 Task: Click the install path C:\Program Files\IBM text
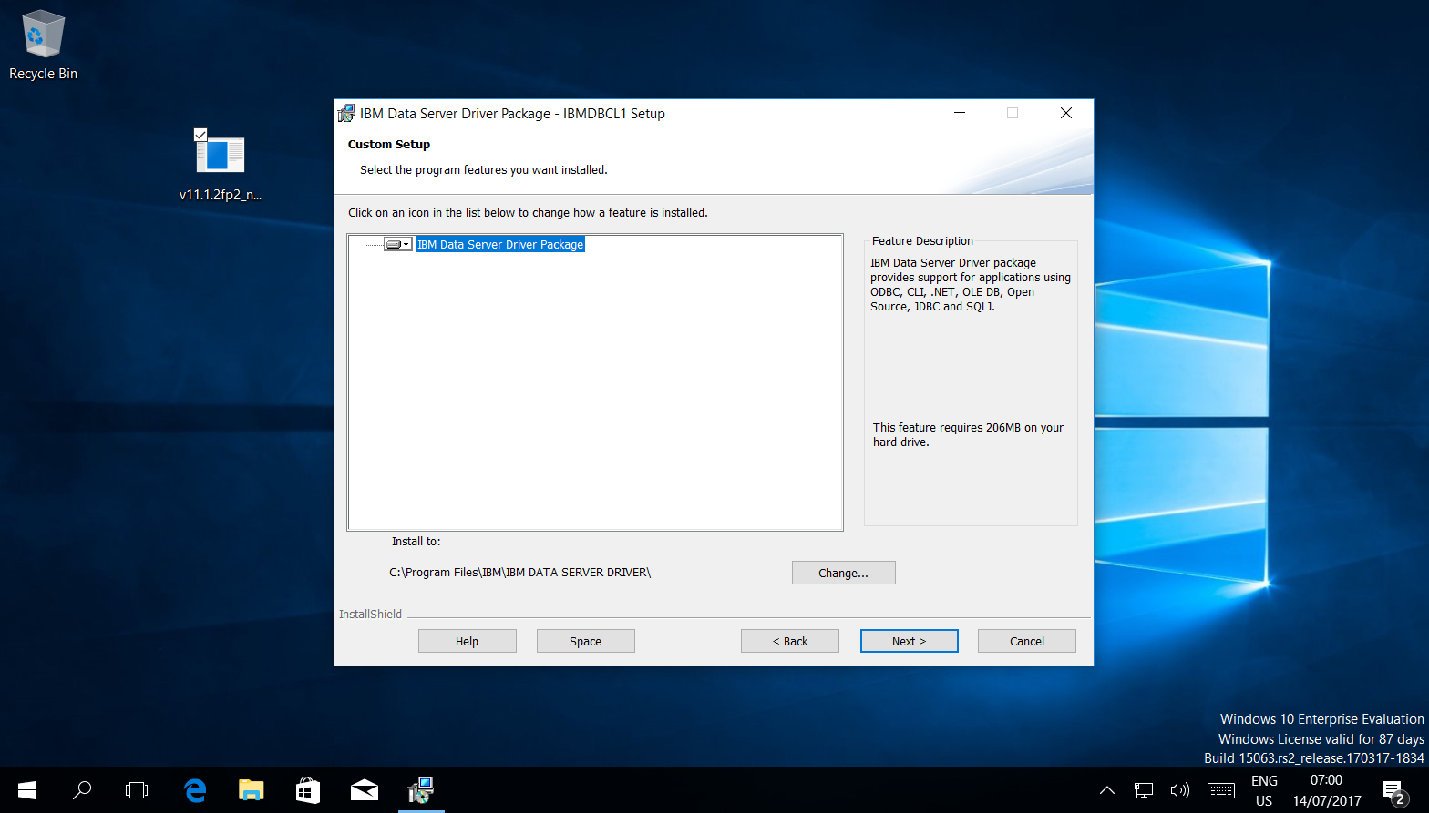519,573
